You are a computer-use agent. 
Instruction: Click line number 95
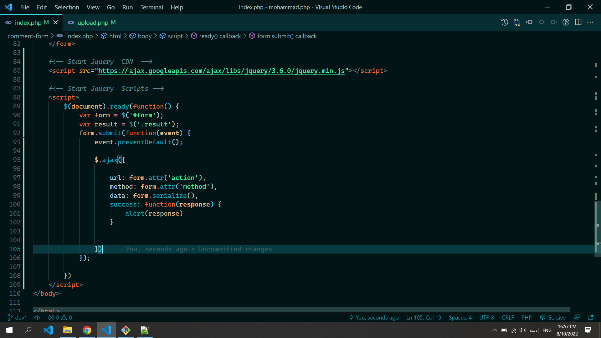17,160
